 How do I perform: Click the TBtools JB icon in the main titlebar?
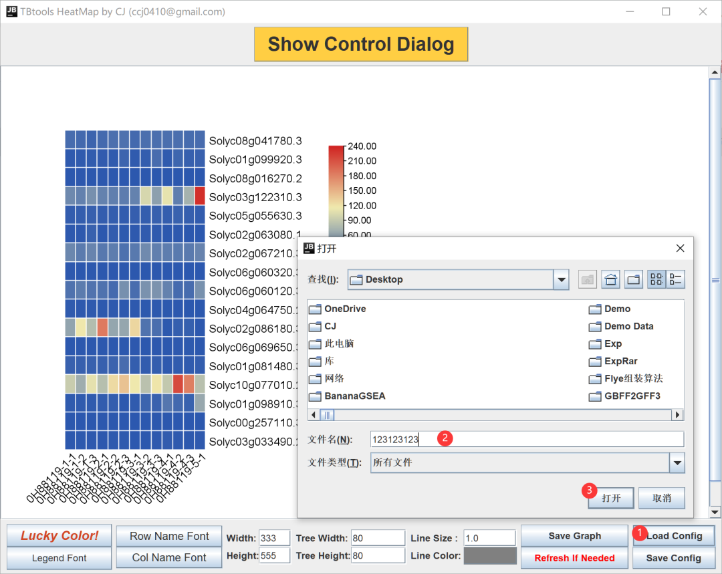[11, 11]
